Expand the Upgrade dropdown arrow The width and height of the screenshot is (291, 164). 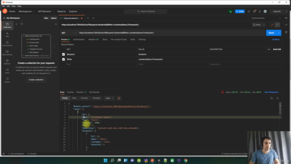[x=286, y=11]
